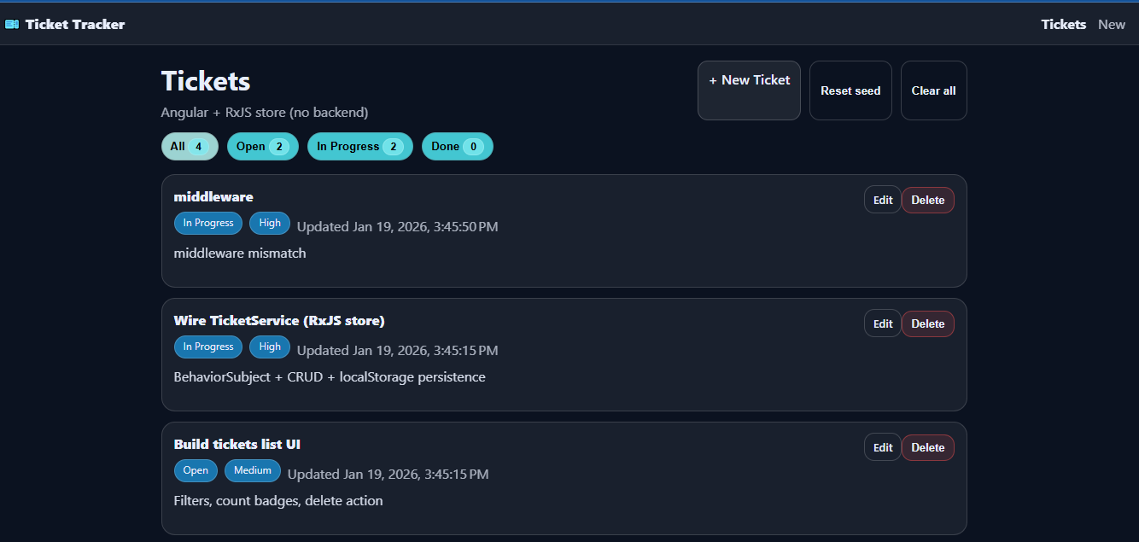Show only In Progress tickets

(x=359, y=146)
